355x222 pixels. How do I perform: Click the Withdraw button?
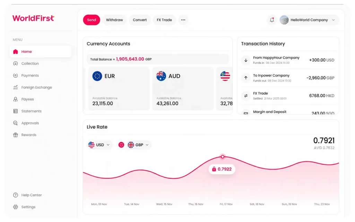tap(114, 20)
